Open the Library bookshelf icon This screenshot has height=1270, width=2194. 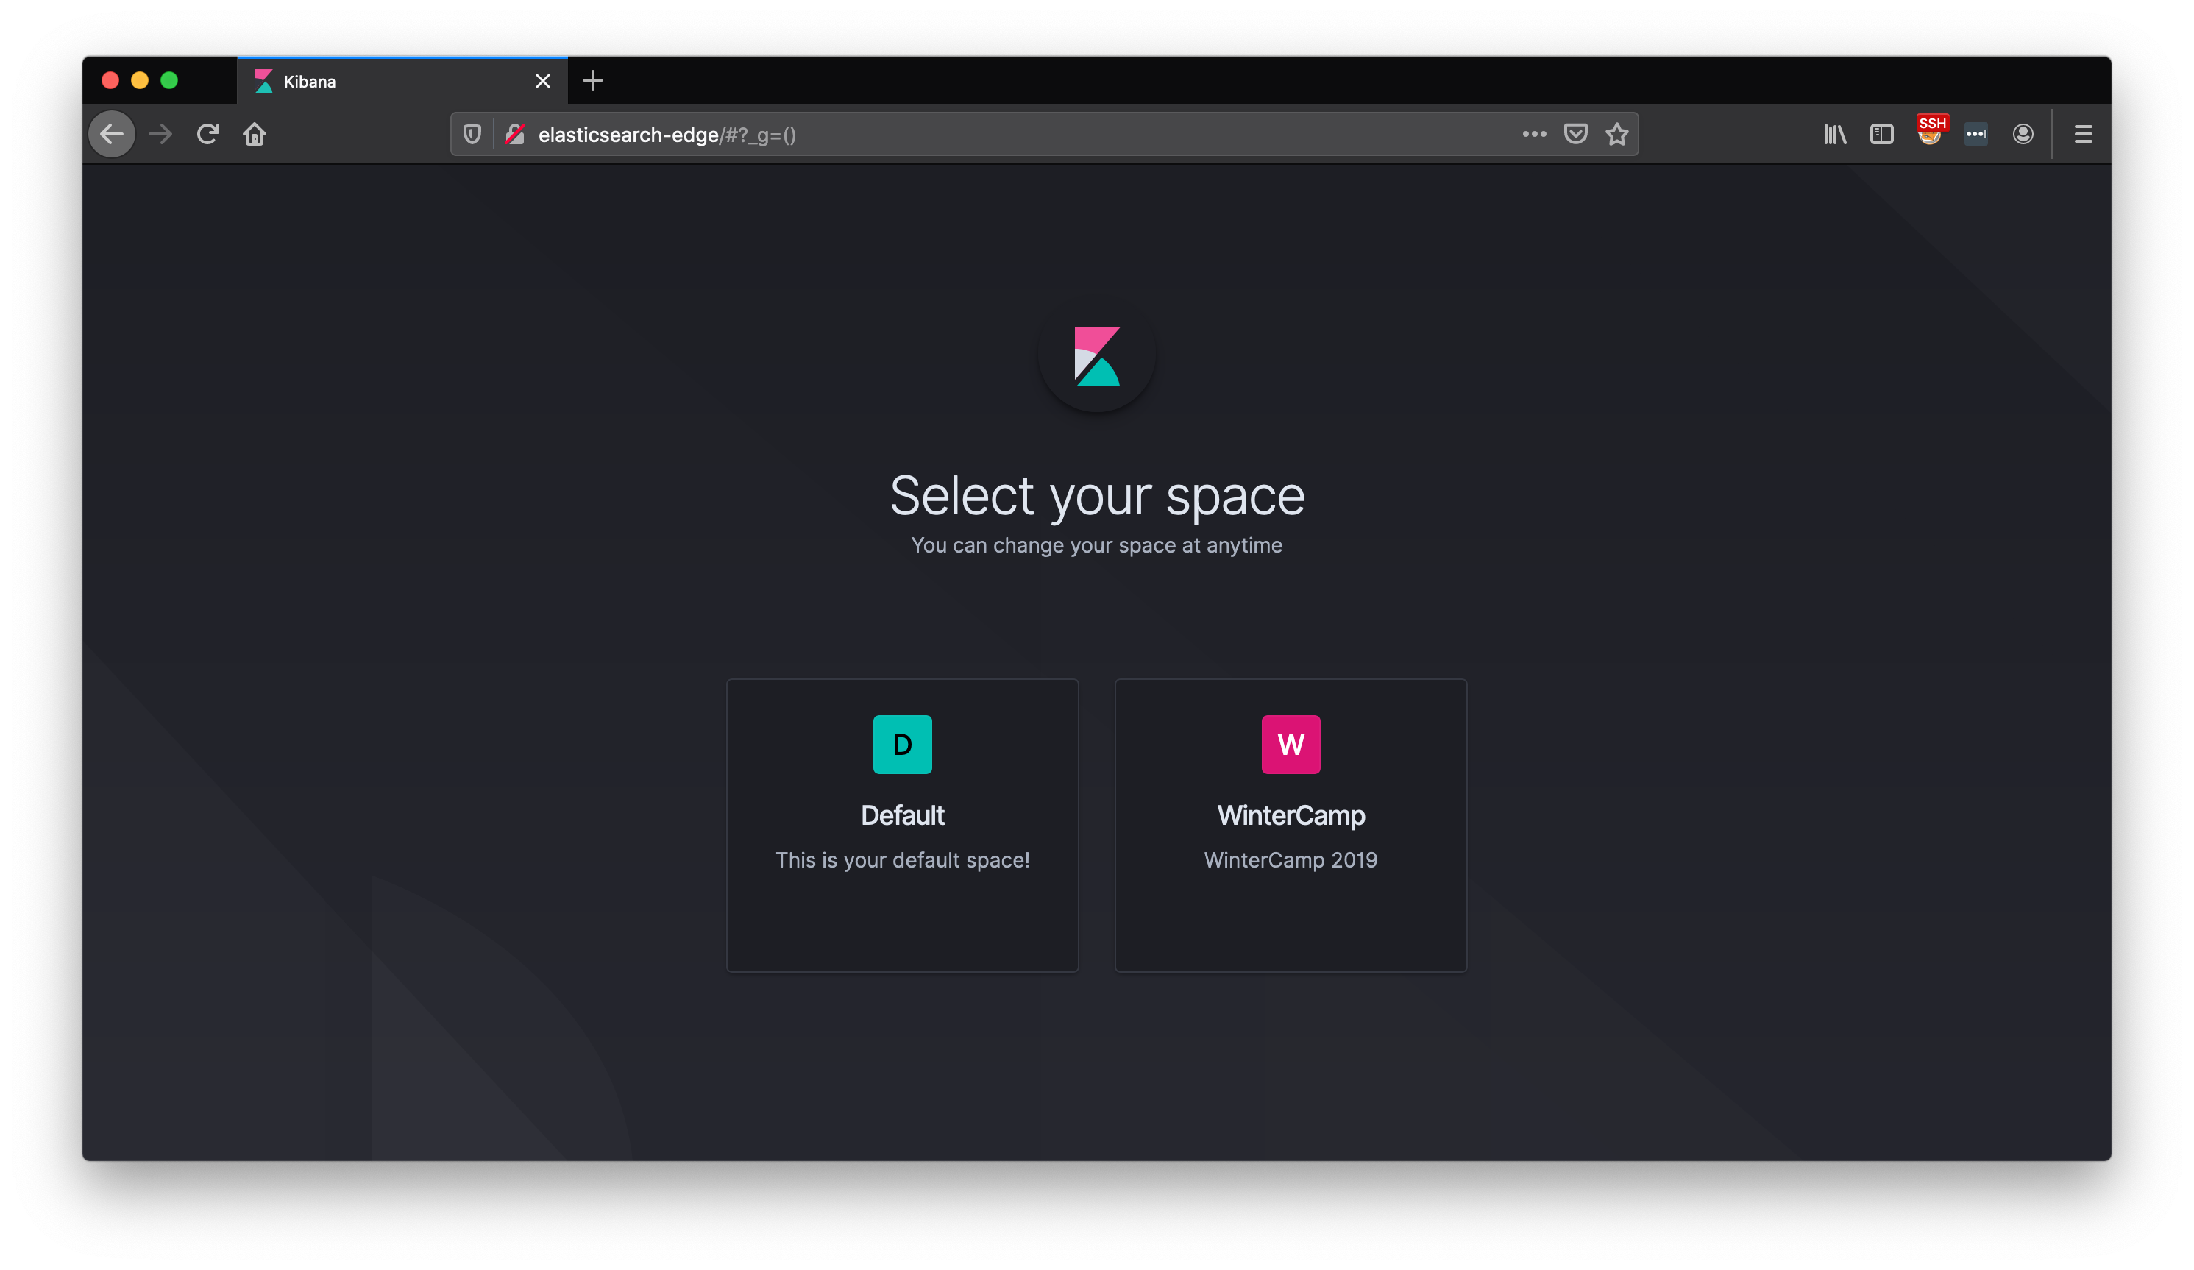pyautogui.click(x=1834, y=134)
